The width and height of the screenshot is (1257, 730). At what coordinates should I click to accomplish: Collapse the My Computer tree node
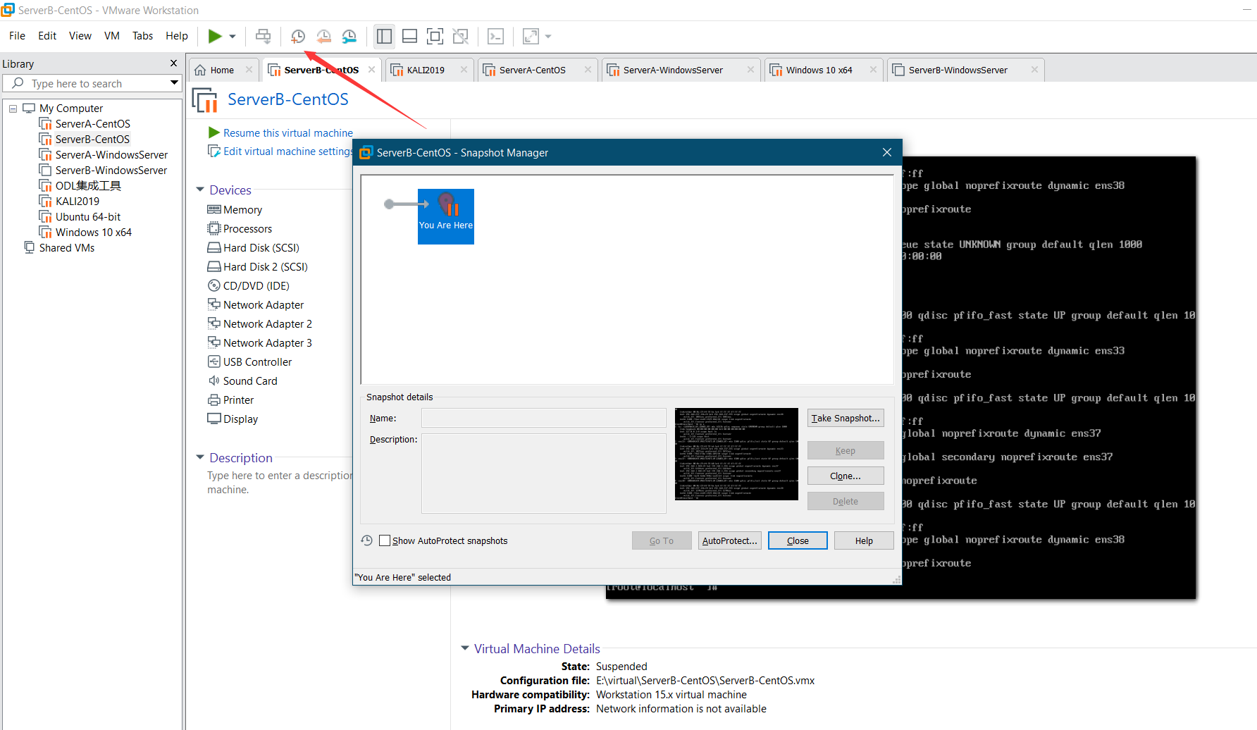tap(13, 109)
